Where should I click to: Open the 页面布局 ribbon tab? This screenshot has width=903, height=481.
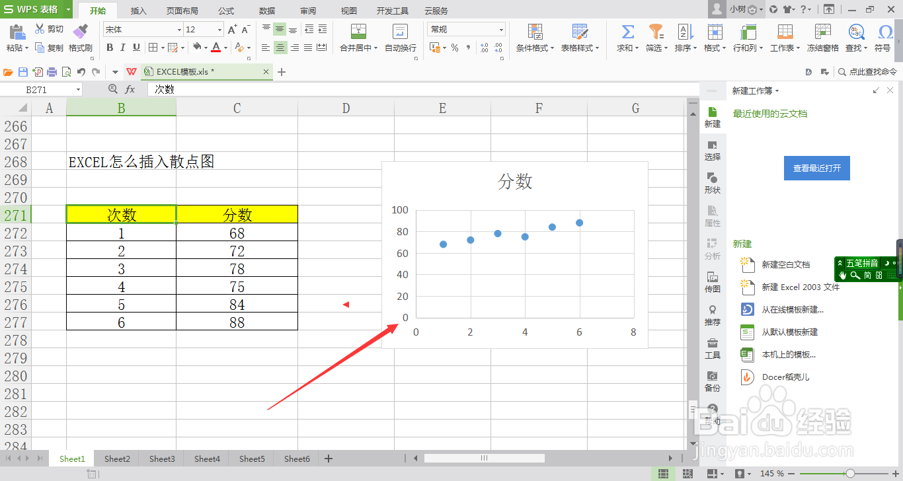click(182, 11)
